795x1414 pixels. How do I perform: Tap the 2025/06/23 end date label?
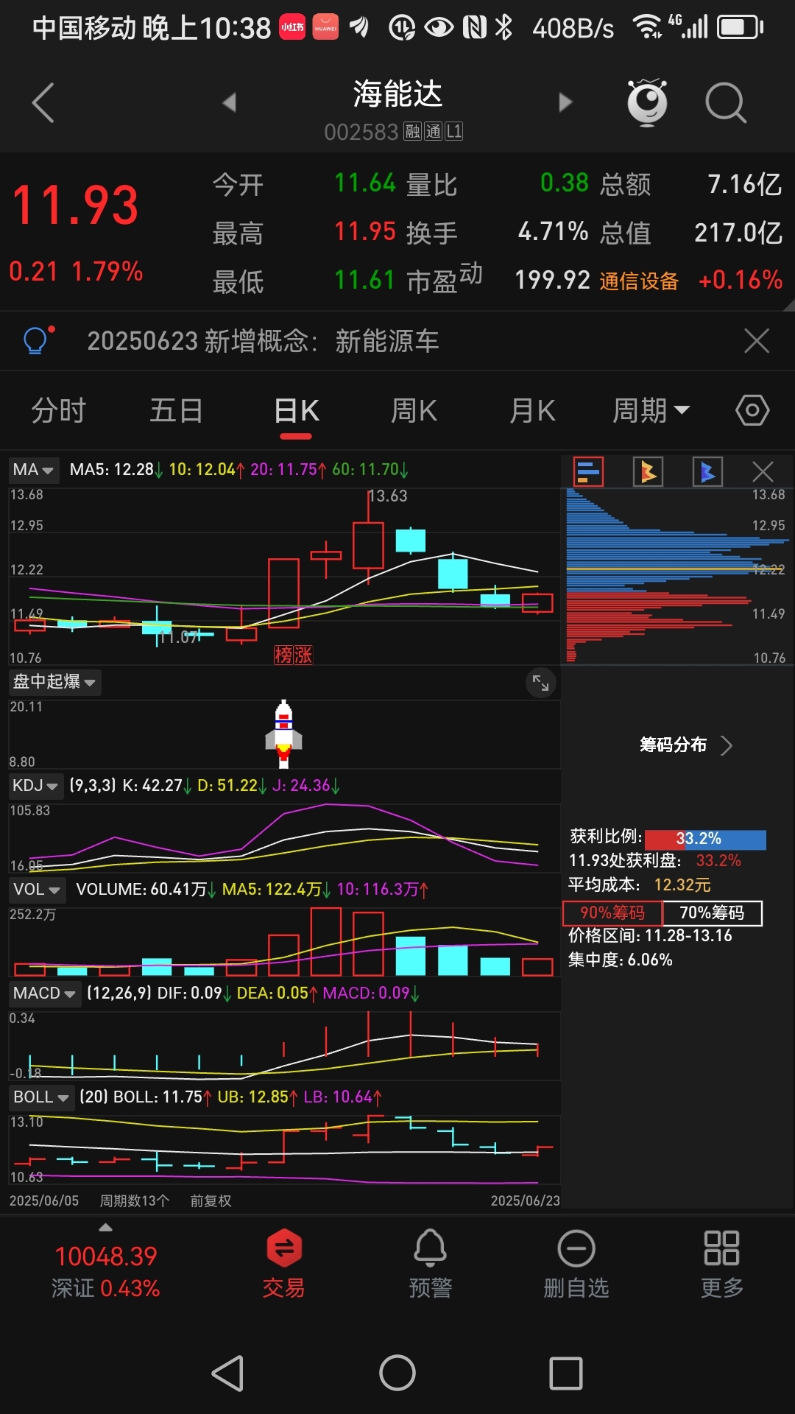[525, 1201]
